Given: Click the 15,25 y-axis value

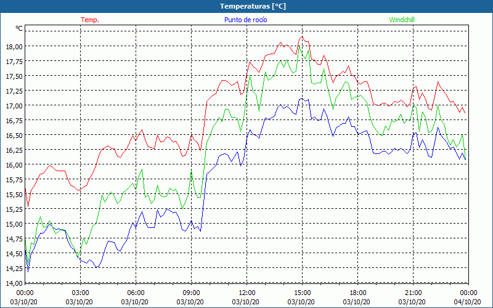Looking at the screenshot, I should [x=14, y=209].
